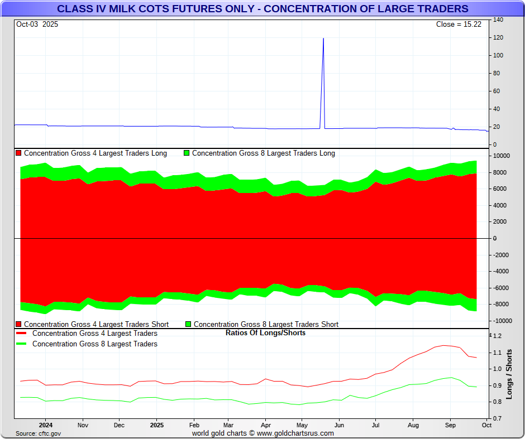The width and height of the screenshot is (525, 439).
Task: Click 'Concentration Gross 4 Largest Traders Long' legend text
Action: click(x=96, y=153)
